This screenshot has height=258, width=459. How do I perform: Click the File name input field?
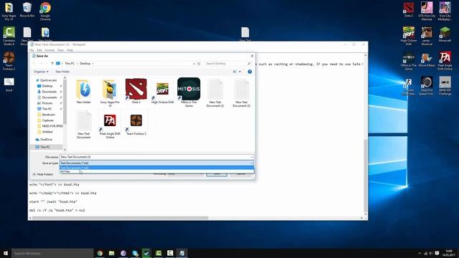[156, 157]
